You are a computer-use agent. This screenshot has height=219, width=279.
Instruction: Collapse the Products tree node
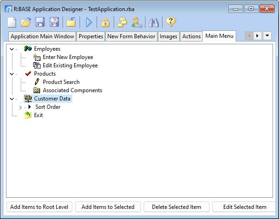coord(12,74)
